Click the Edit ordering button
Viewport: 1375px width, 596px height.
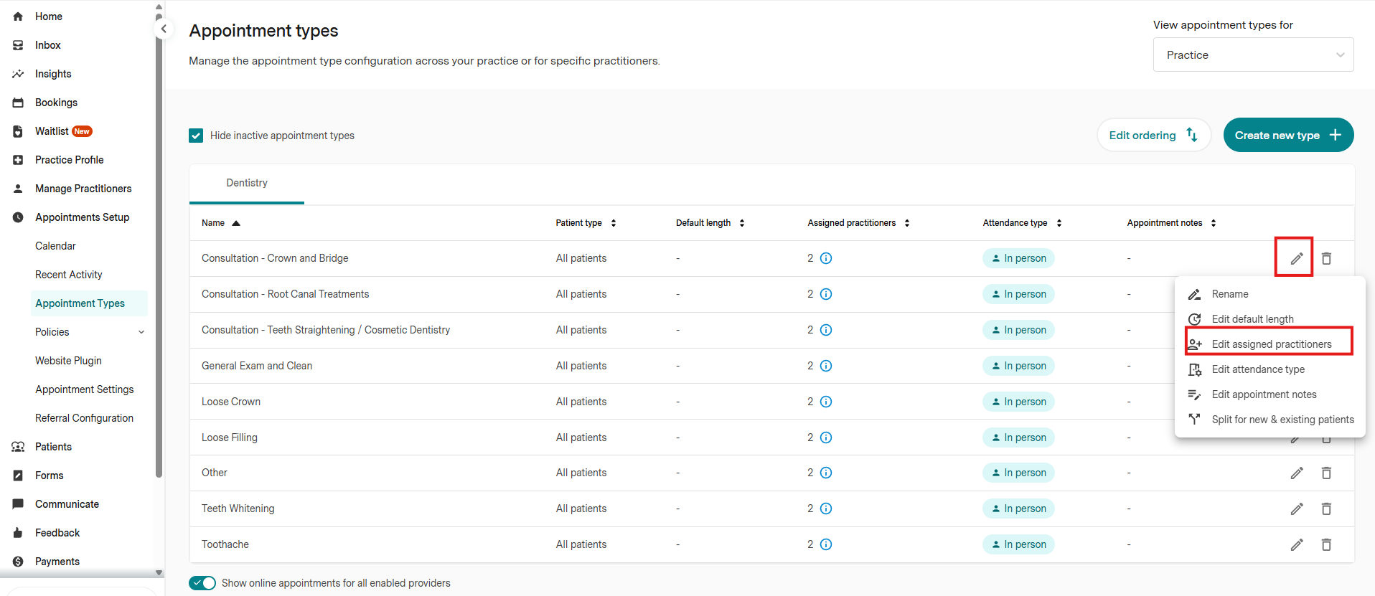[1153, 135]
